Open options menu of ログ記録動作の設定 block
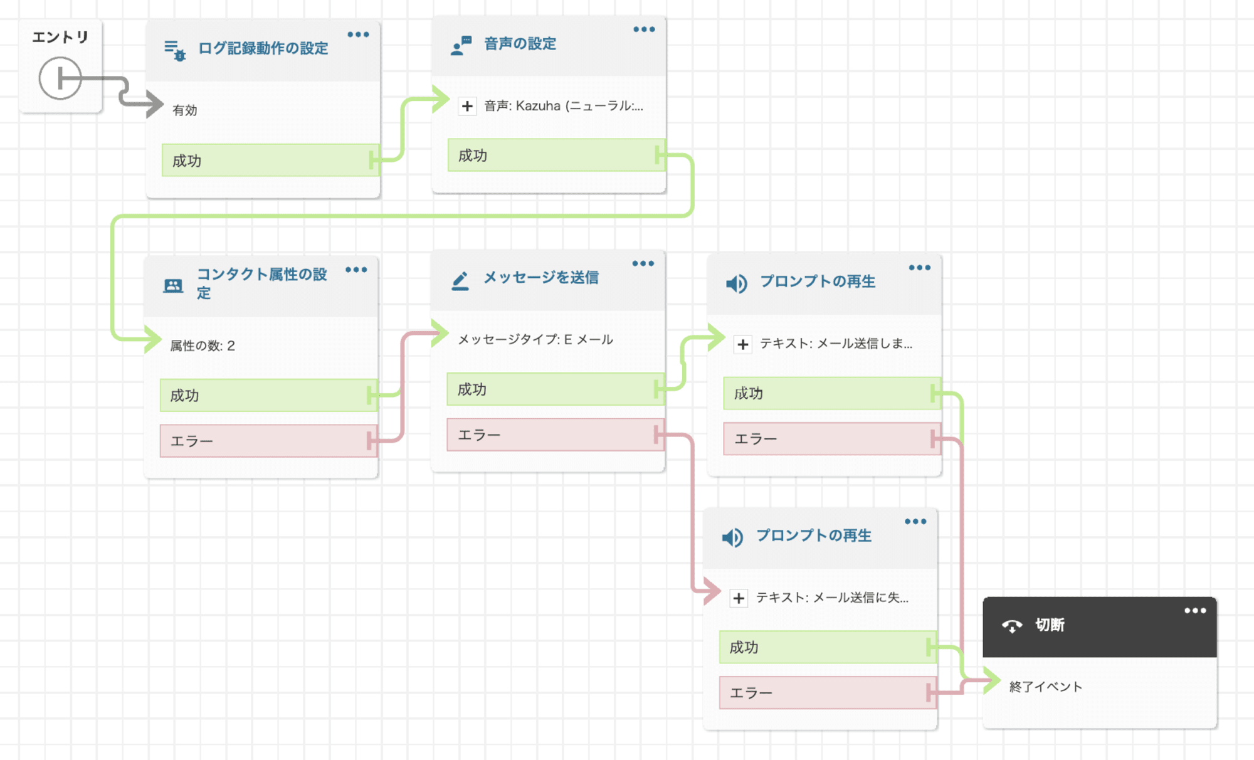Viewport: 1254px width, 760px height. click(x=358, y=34)
